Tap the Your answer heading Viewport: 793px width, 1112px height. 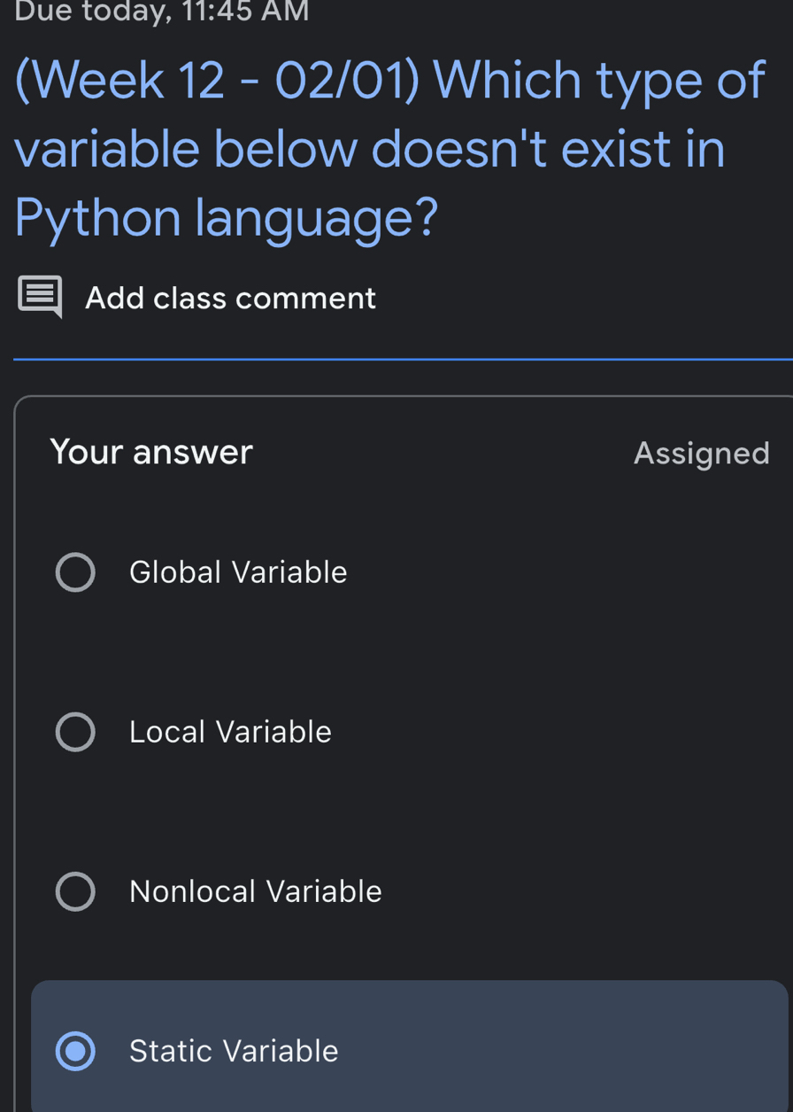[151, 452]
